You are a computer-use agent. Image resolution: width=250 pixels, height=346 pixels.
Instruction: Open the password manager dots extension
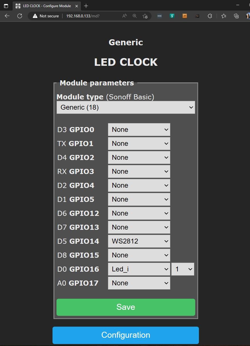click(x=159, y=16)
